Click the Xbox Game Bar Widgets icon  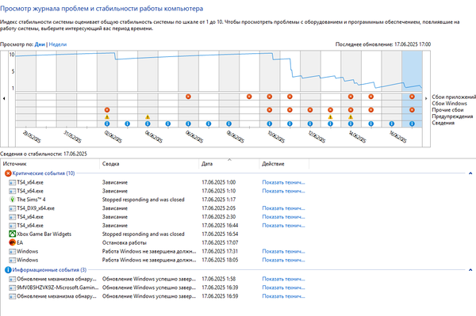click(12, 234)
